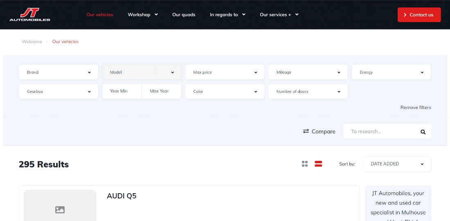This screenshot has width=450, height=221.
Task: Click the Remove filters link
Action: 416,108
